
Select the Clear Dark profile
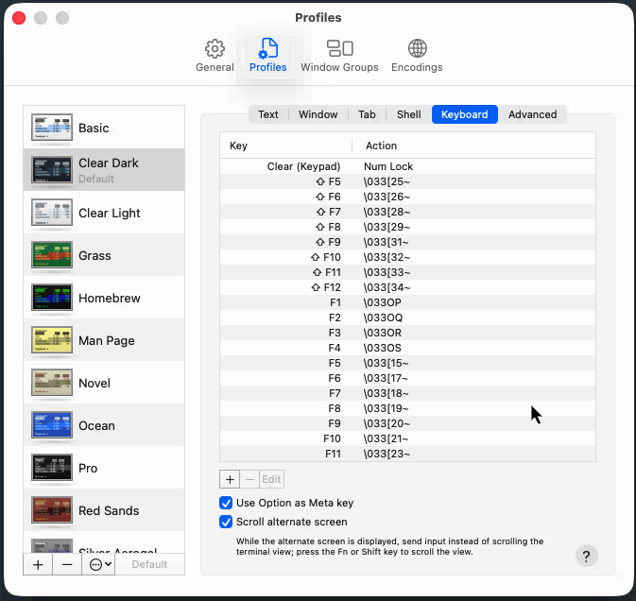104,169
